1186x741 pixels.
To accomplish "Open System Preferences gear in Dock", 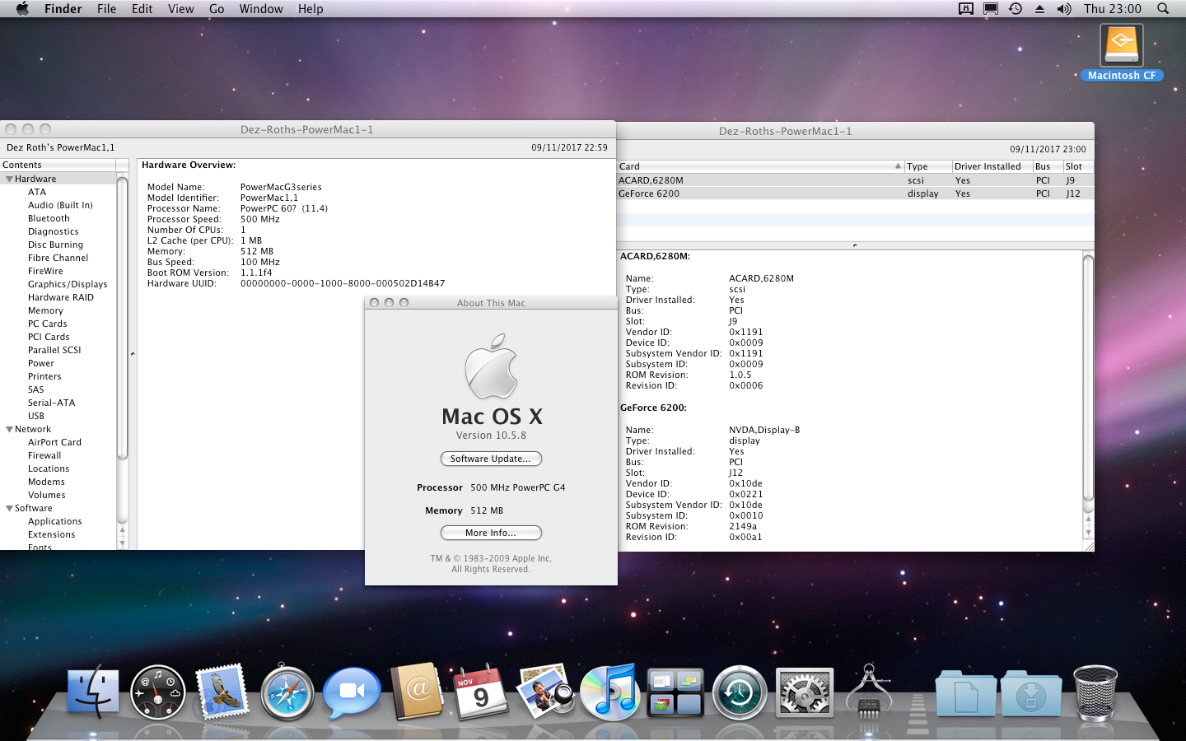I will click(x=805, y=692).
